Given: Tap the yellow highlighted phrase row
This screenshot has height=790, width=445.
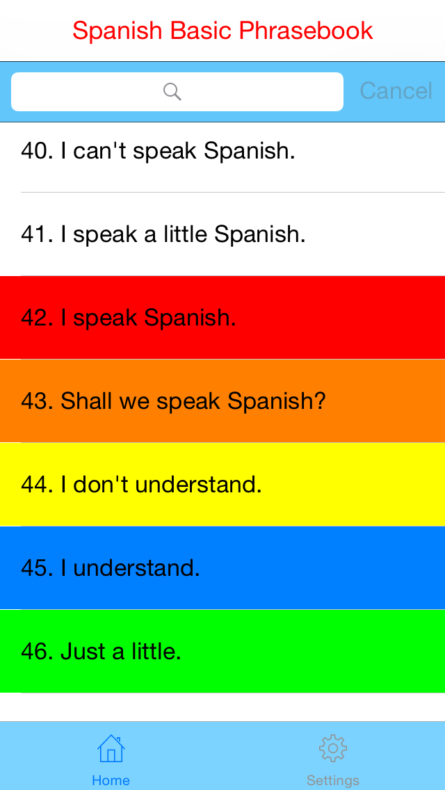Looking at the screenshot, I should tap(222, 485).
